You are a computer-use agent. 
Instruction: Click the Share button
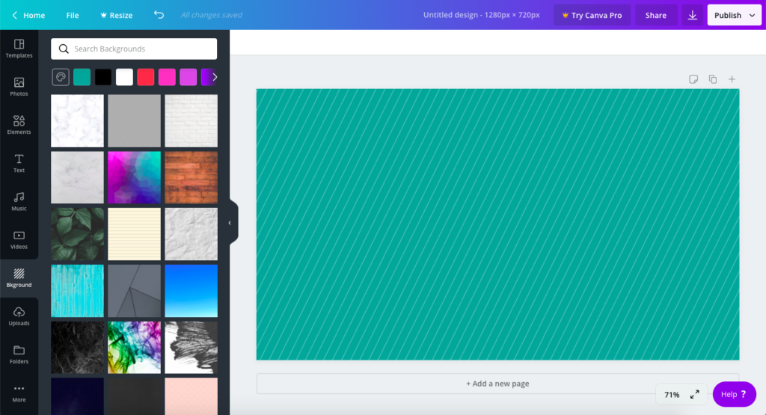(655, 15)
